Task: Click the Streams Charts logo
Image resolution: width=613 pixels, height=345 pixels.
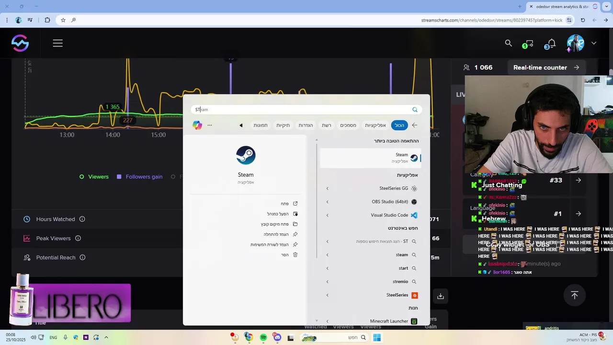Action: click(x=20, y=43)
